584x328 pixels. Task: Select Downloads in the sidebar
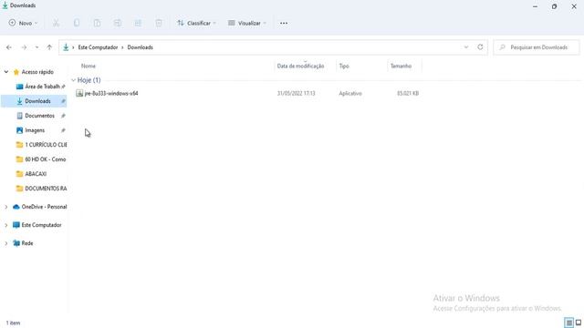34,101
